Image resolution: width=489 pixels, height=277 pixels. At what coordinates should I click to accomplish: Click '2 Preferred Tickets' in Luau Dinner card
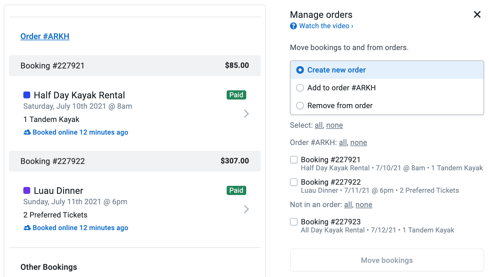click(55, 215)
